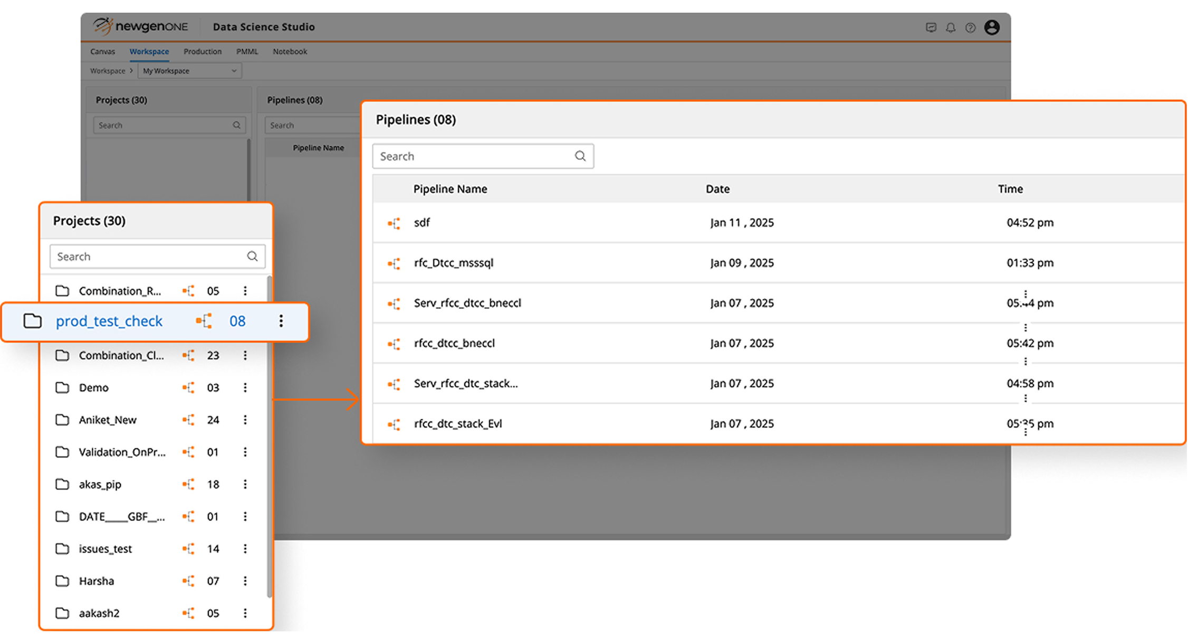Click folder icon of Demo project
The image size is (1188, 644).
62,388
